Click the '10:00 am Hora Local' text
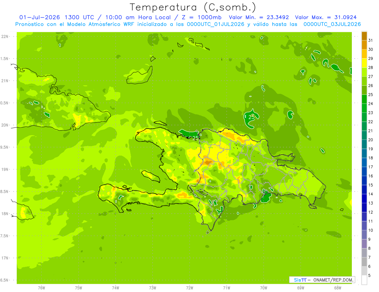This screenshot has width=379, height=292. pyautogui.click(x=138, y=17)
